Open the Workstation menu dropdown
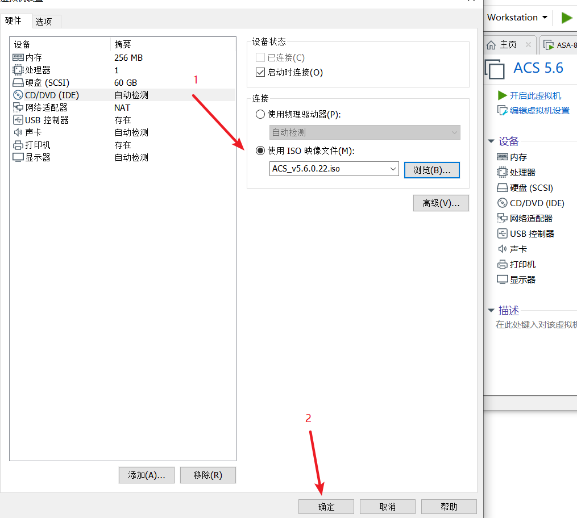This screenshot has width=577, height=518. click(x=514, y=18)
